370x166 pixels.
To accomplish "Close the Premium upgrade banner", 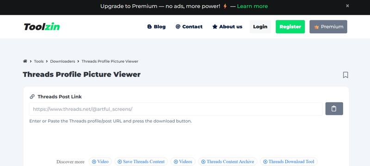I will (347, 6).
